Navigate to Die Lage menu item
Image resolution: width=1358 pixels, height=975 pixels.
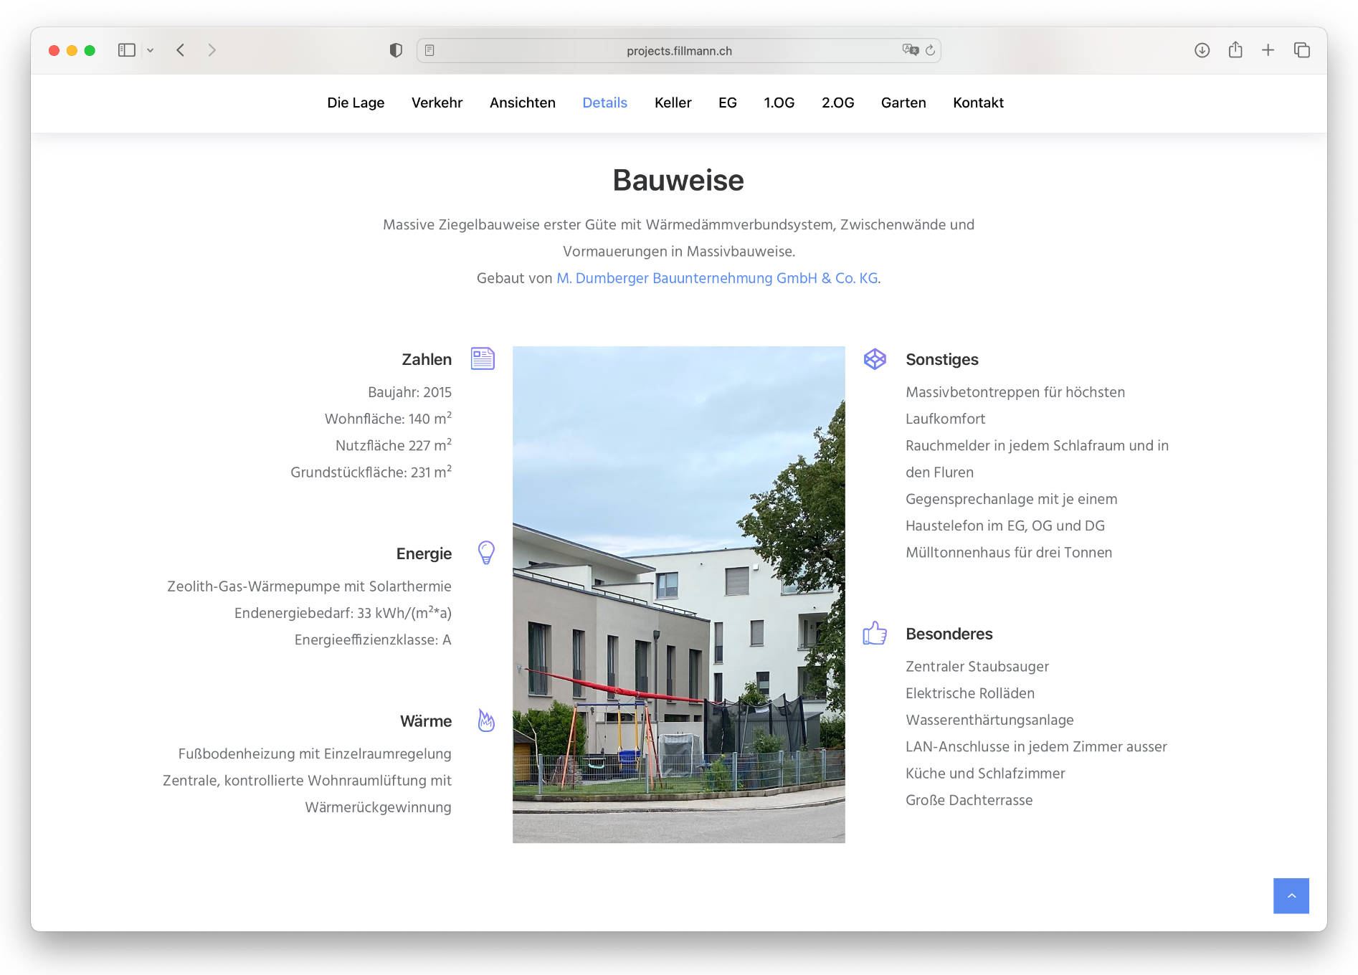356,103
